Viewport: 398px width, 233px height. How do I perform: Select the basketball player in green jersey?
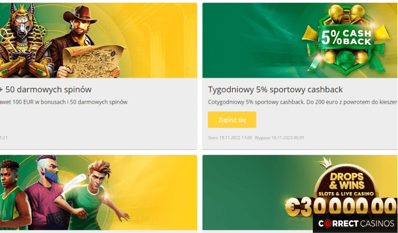tap(12, 194)
